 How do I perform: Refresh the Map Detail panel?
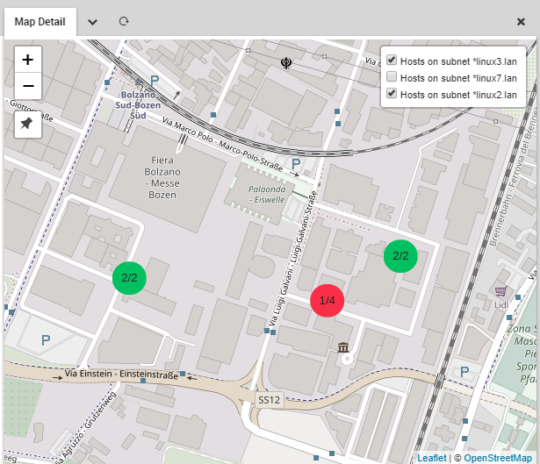124,20
